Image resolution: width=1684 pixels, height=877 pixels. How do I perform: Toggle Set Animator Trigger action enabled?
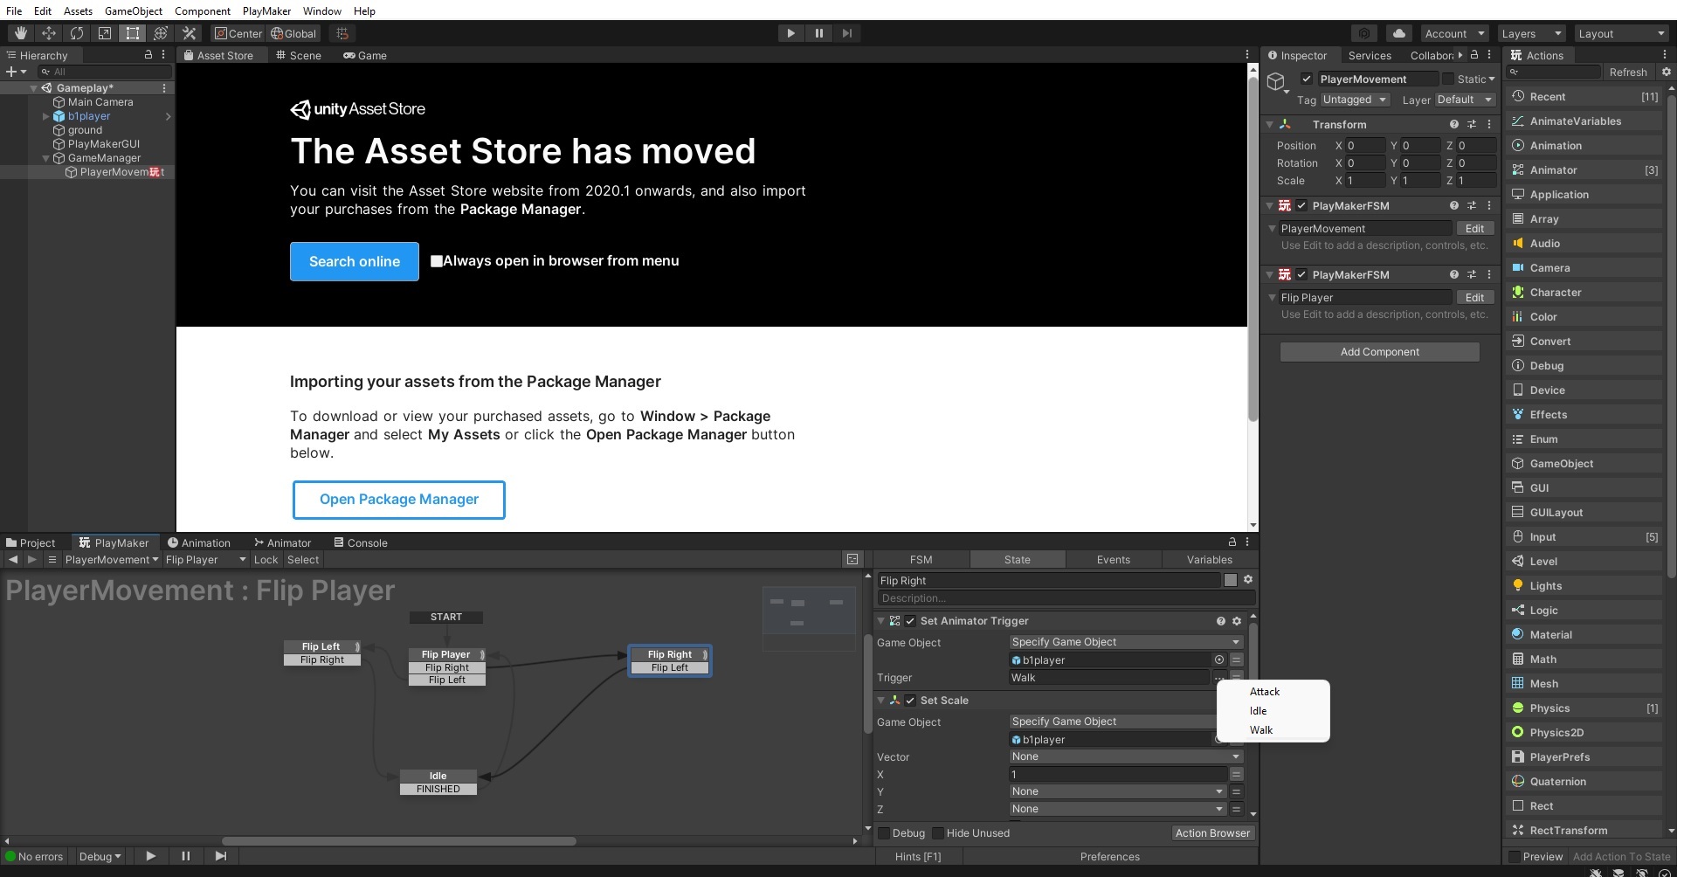tap(910, 621)
